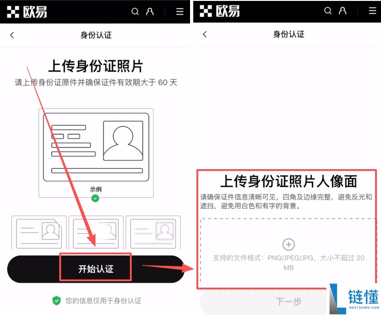Click the 下一步 button
This screenshot has height=315, width=381.
click(288, 302)
